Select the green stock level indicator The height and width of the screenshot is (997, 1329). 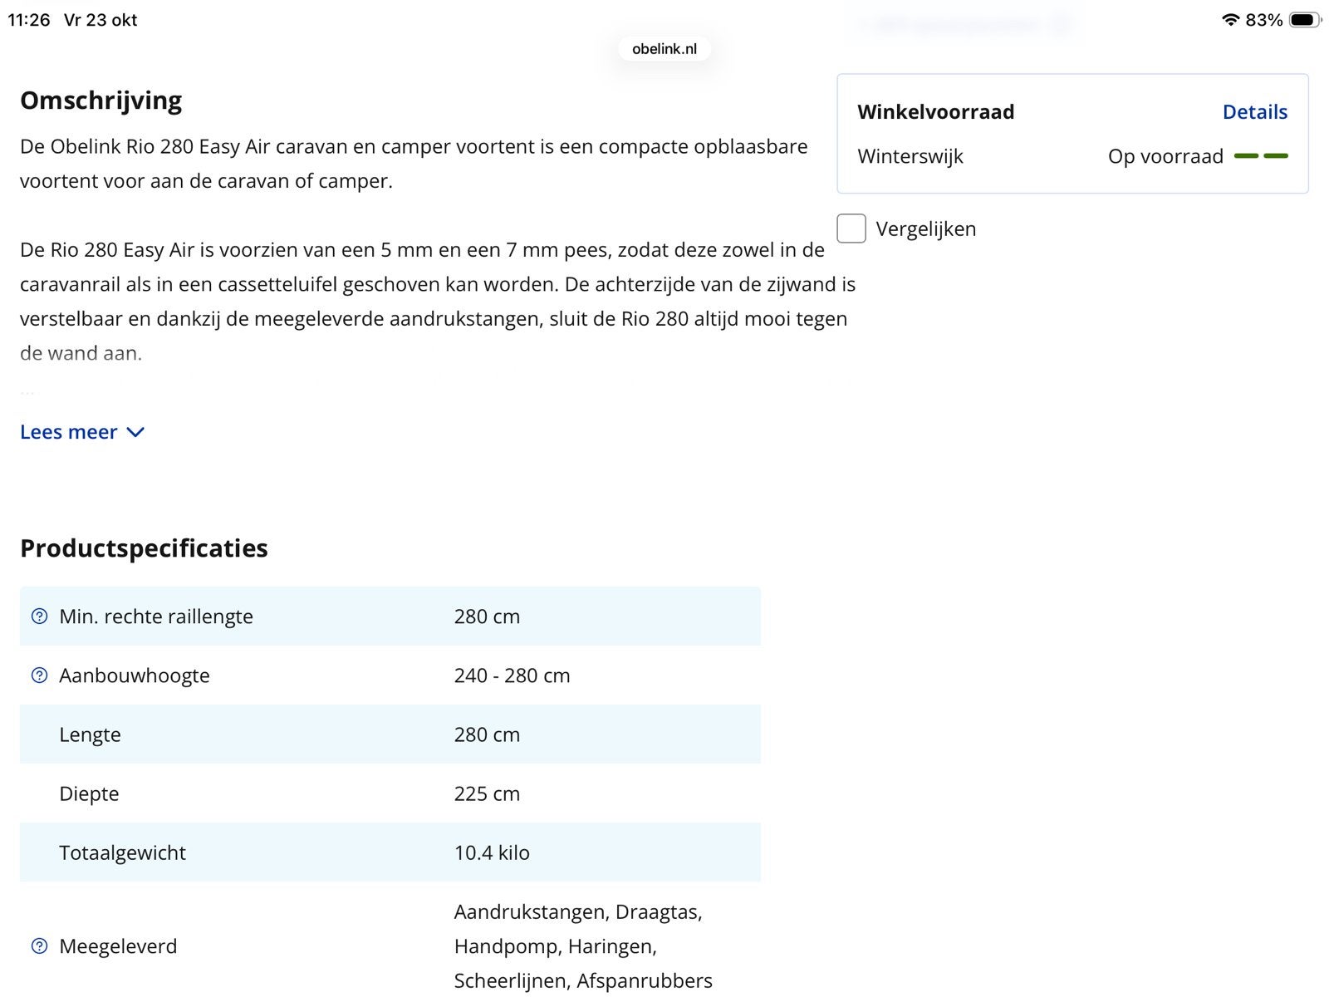1261,156
